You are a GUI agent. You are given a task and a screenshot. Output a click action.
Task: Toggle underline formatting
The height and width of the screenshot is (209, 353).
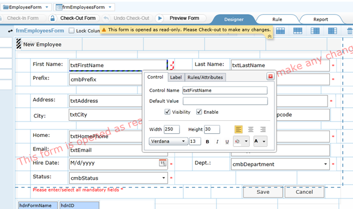(227, 141)
